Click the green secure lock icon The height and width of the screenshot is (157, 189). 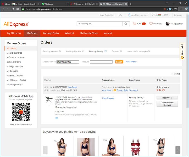tap(23, 9)
